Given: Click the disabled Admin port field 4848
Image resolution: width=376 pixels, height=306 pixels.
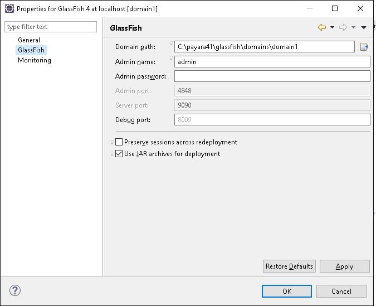Looking at the screenshot, I should pos(272,91).
